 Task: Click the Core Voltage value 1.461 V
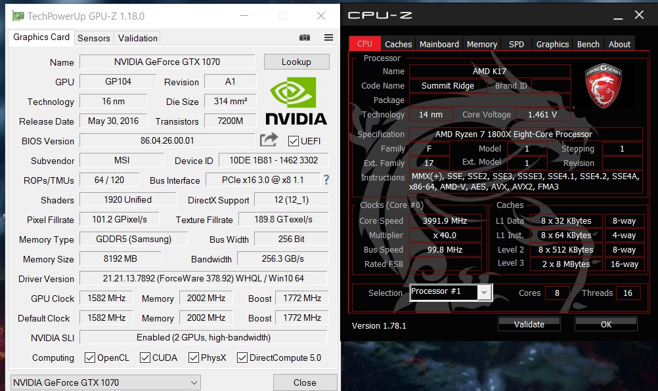click(542, 114)
